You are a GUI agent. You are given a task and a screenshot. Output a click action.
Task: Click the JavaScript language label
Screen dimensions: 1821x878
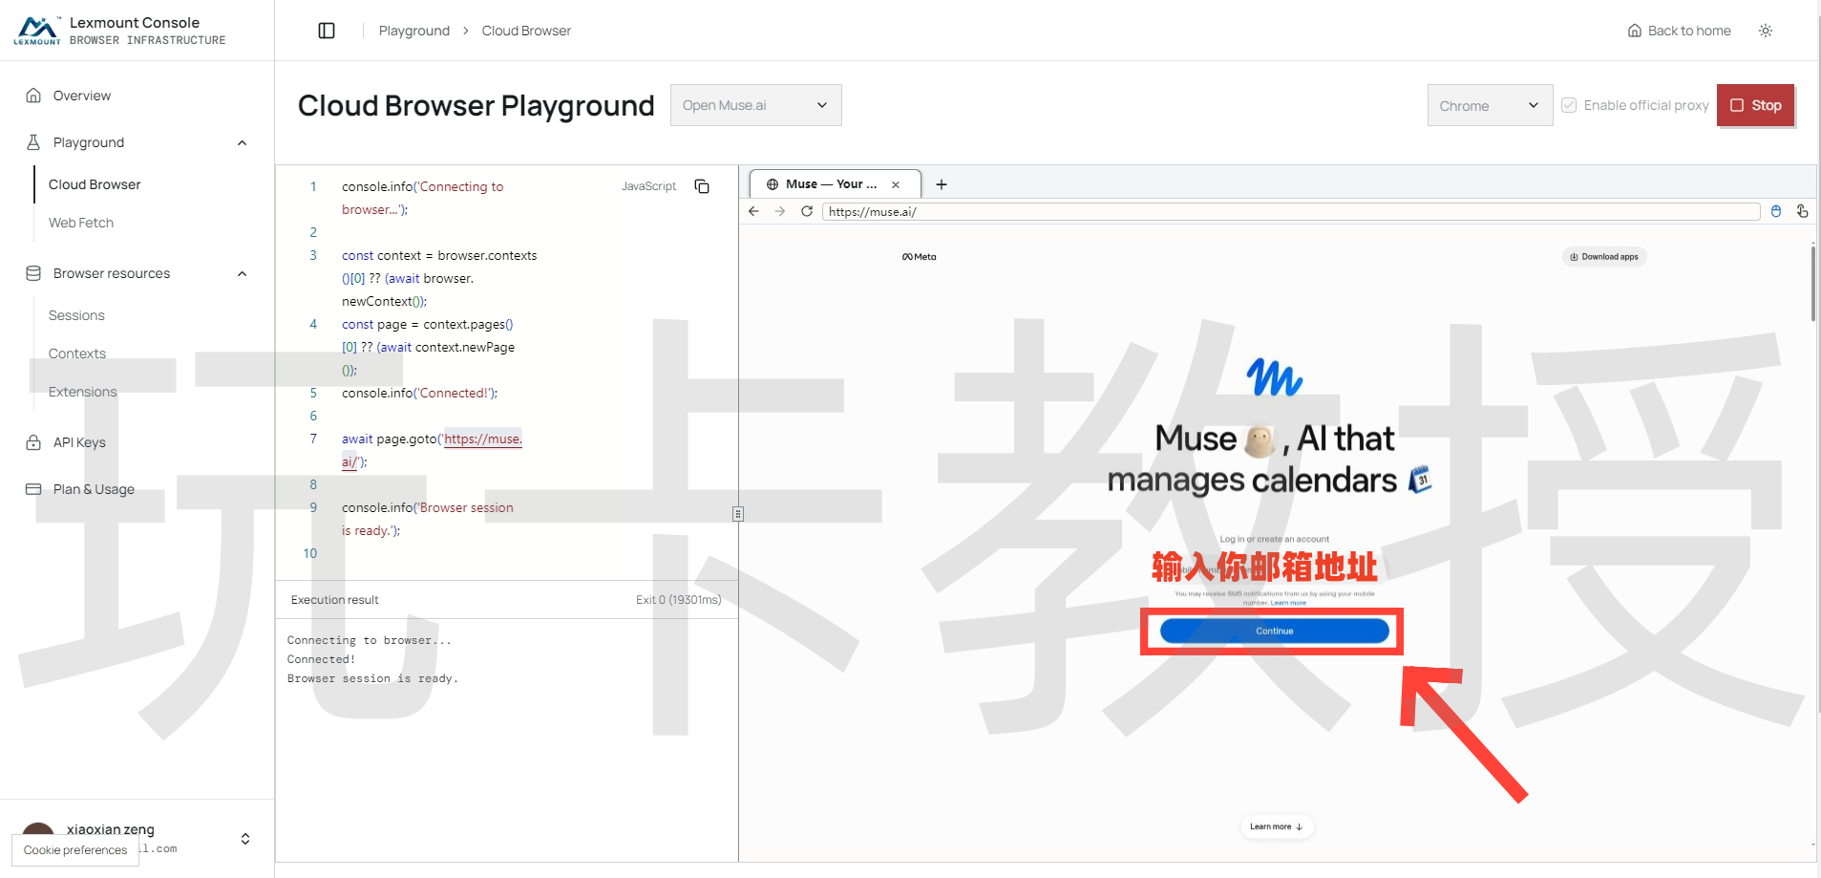[648, 186]
